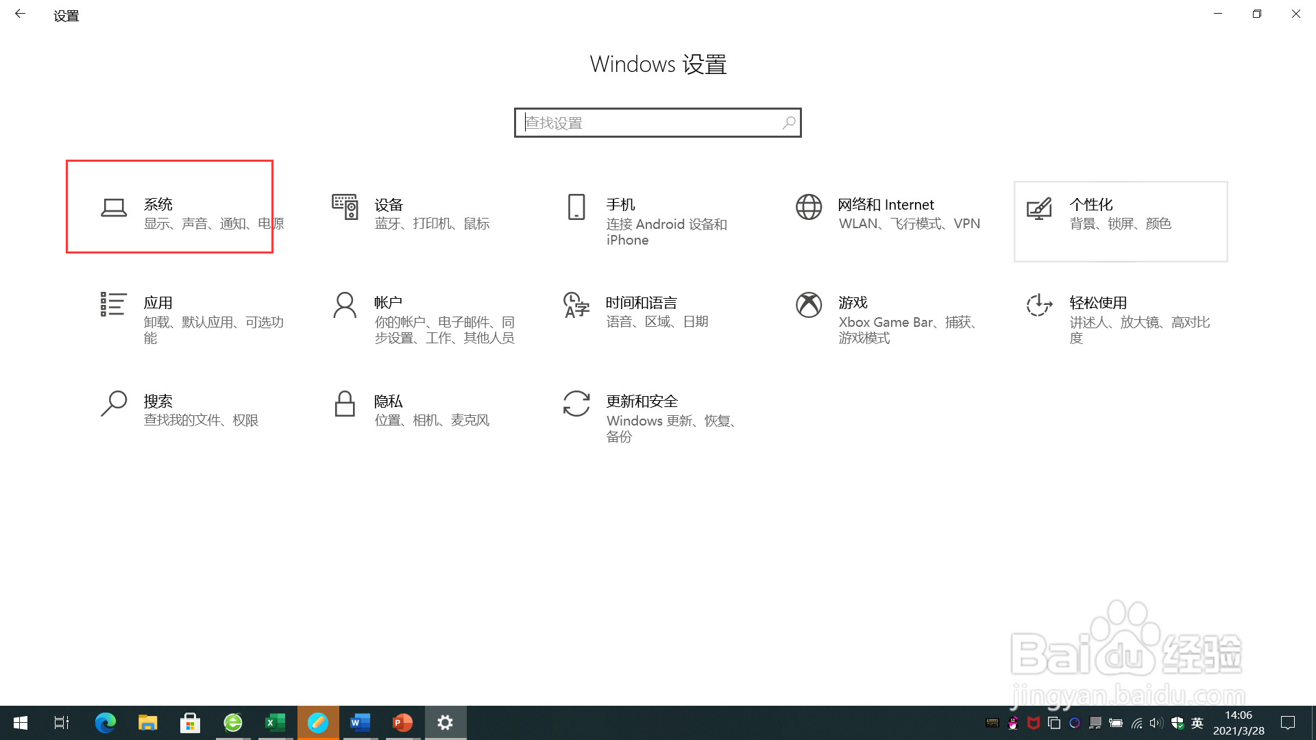Open Update & Security (更新和安全) icon
The image size is (1316, 740).
[x=576, y=404]
